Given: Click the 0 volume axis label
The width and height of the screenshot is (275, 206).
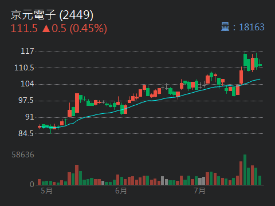Looking at the screenshot, I should pos(32,184).
